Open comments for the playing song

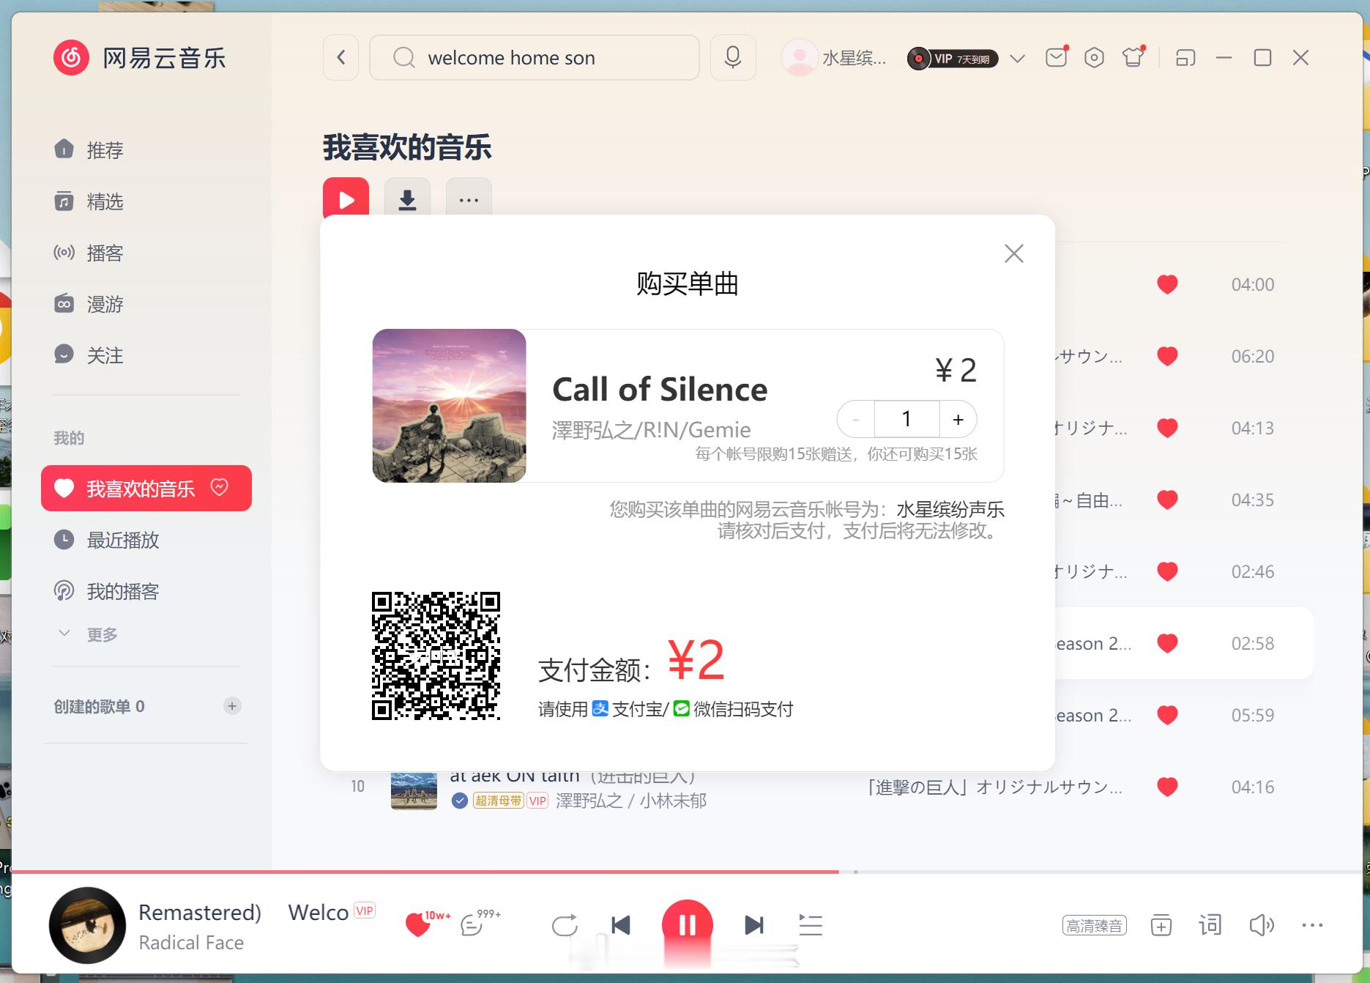coord(472,926)
